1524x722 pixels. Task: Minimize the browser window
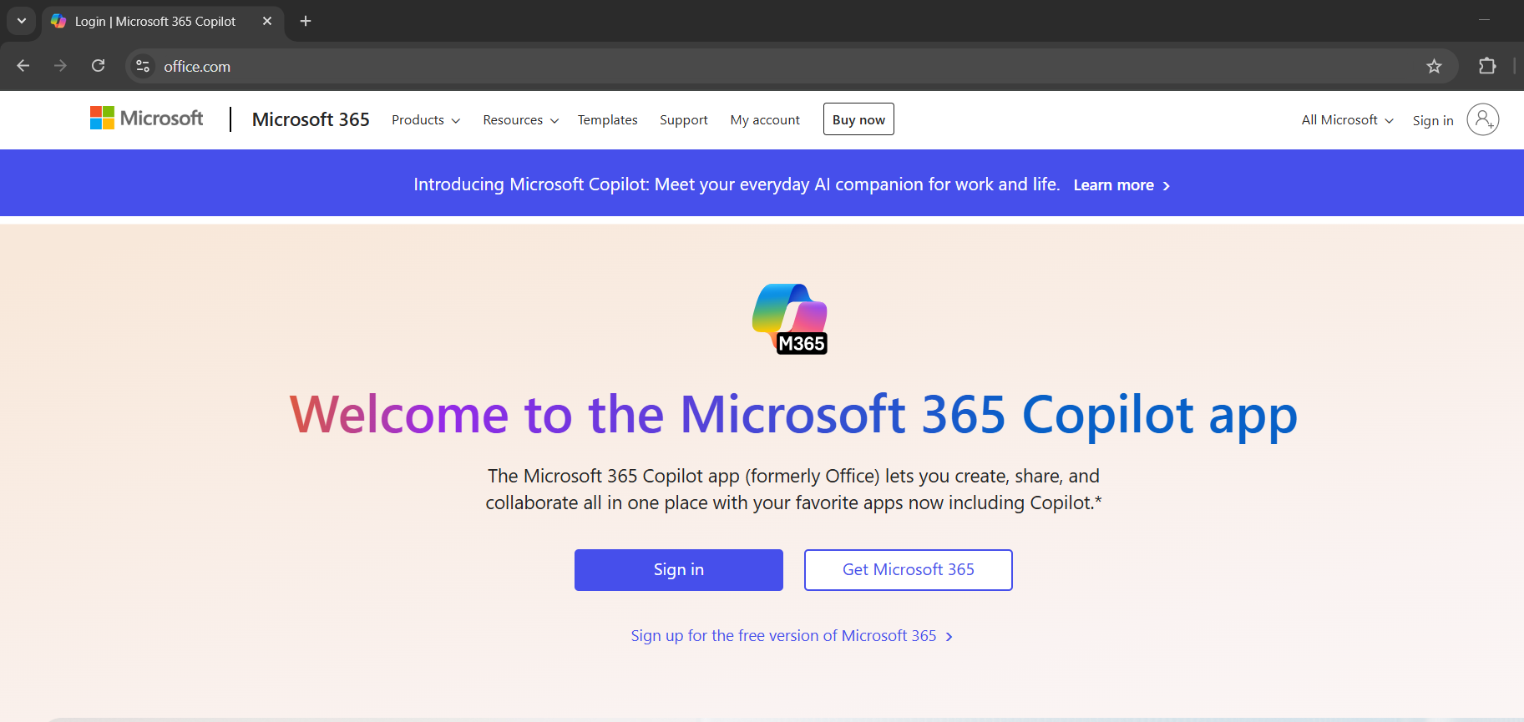pyautogui.click(x=1484, y=20)
